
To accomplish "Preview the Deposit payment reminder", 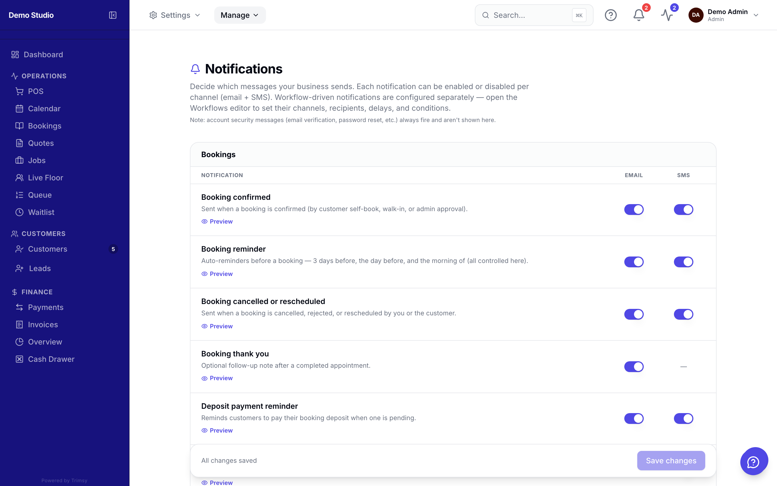I will [x=217, y=430].
